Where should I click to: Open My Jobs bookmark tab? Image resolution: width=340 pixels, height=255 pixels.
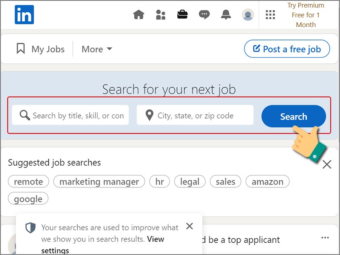pos(40,49)
